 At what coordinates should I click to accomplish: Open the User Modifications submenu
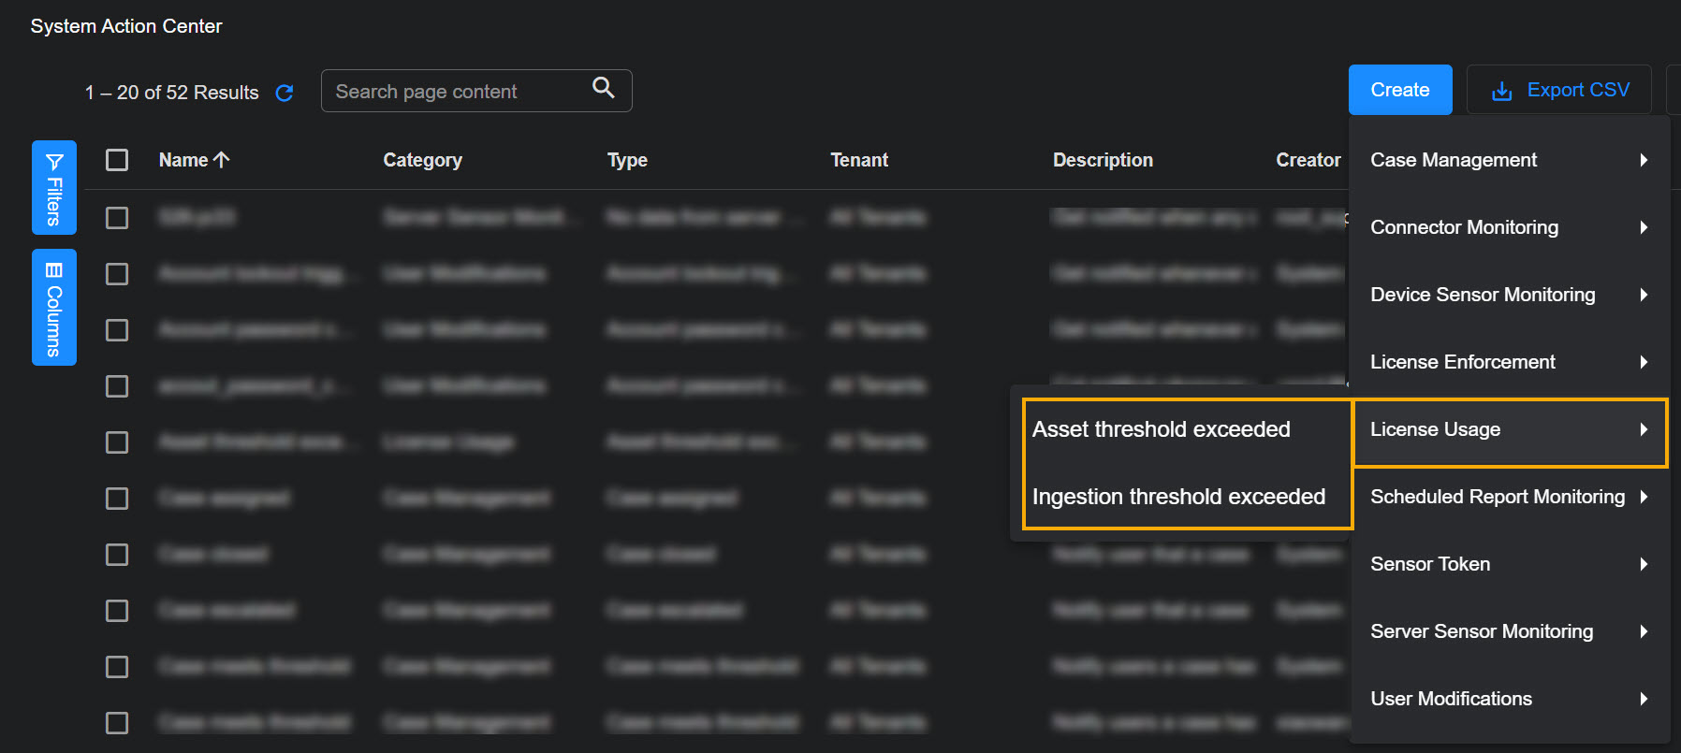[1509, 699]
